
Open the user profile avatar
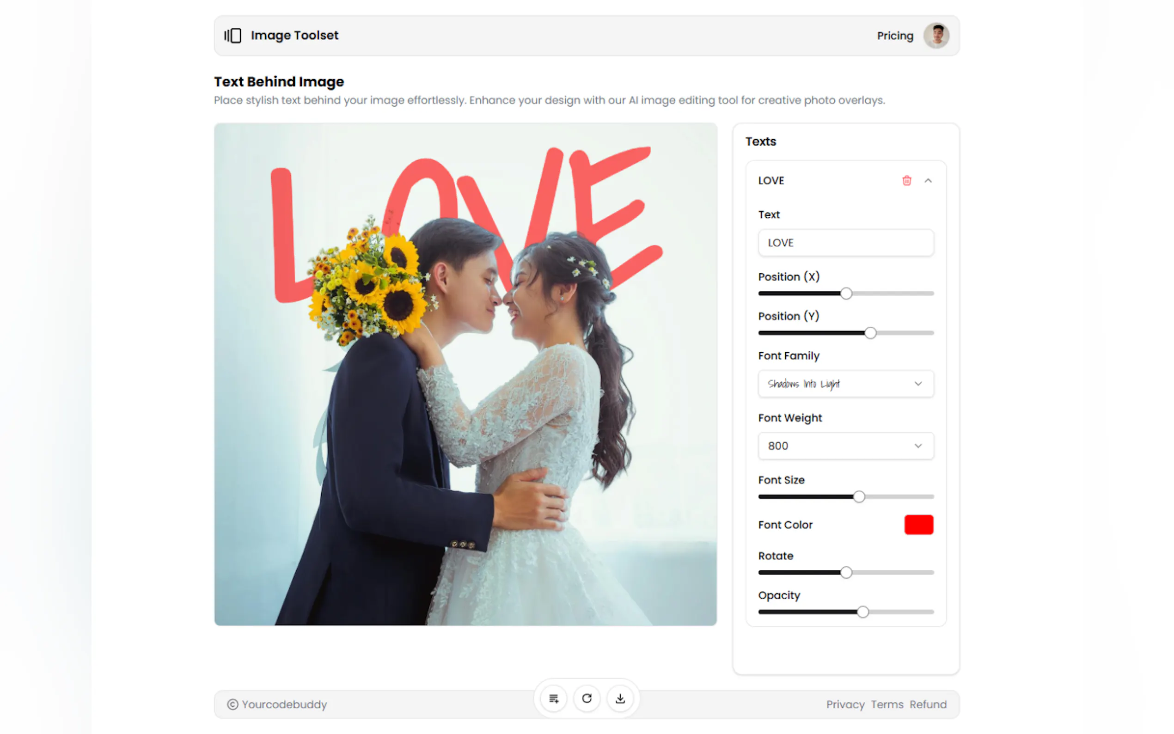pos(936,36)
